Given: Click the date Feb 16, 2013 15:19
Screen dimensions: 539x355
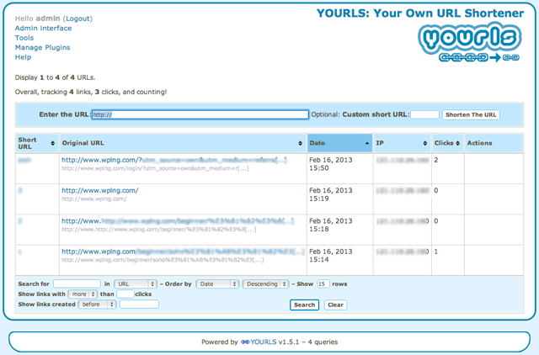Looking at the screenshot, I should (331, 194).
